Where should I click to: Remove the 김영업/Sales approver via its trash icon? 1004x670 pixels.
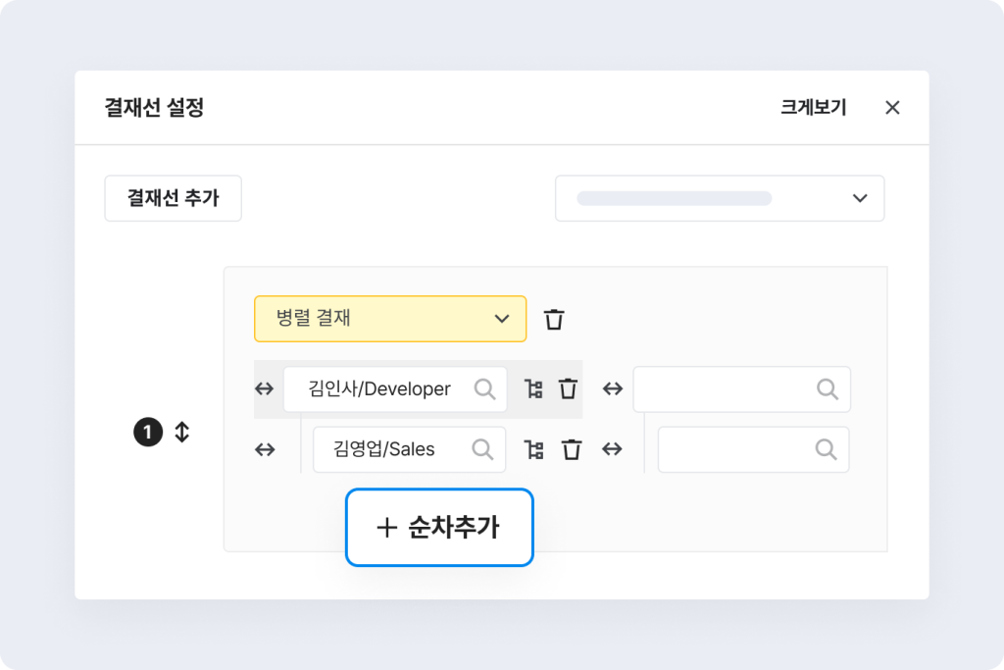pos(572,450)
